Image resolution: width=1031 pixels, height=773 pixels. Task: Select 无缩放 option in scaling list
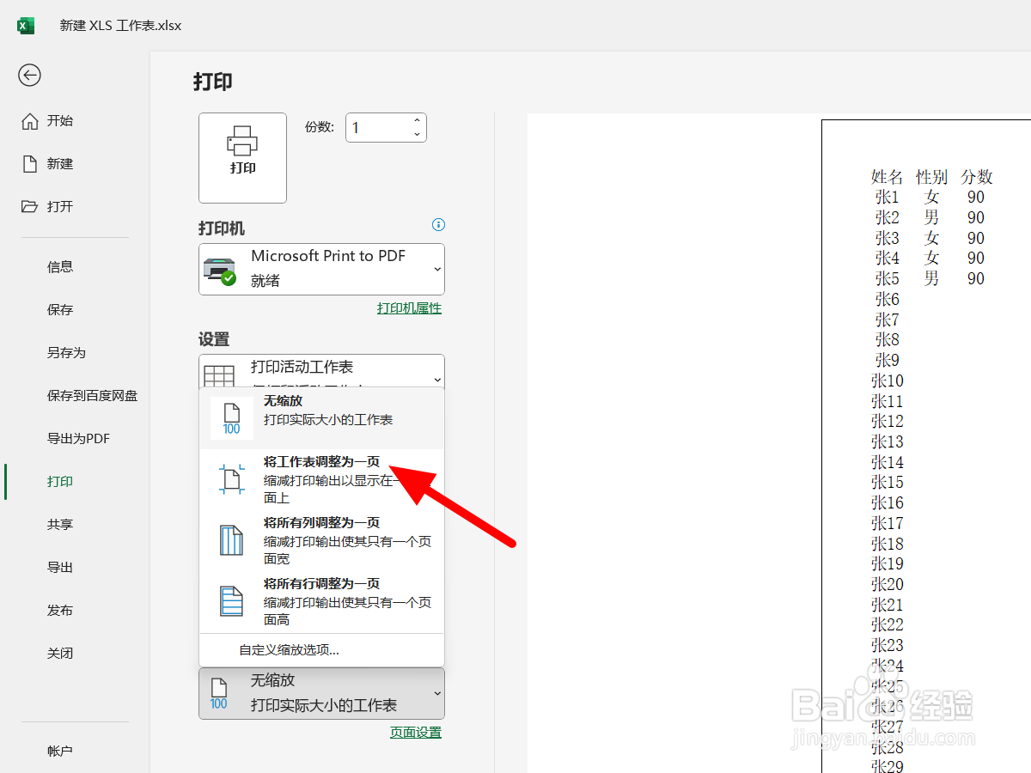[321, 418]
